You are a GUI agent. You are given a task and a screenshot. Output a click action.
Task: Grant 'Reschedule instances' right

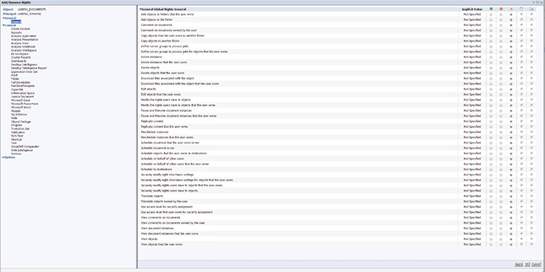(490, 132)
